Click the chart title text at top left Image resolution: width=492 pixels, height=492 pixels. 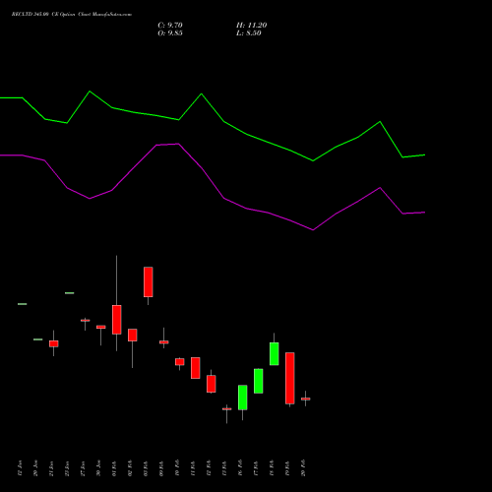pos(72,15)
